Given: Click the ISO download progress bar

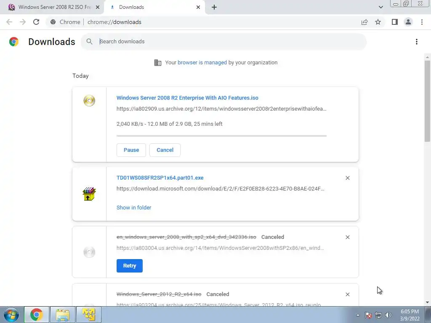Looking at the screenshot, I should (x=221, y=136).
